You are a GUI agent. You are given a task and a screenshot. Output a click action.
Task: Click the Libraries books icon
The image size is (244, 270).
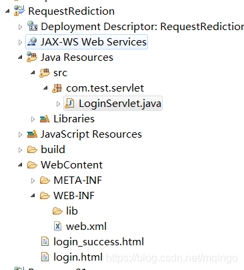tap(45, 119)
